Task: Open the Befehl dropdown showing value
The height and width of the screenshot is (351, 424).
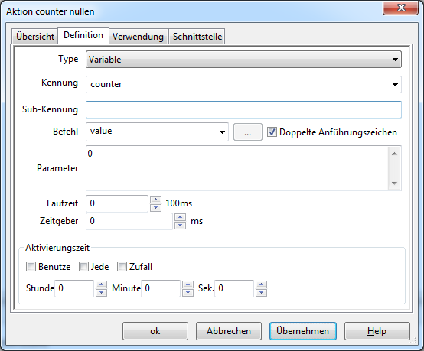Action: coord(157,132)
